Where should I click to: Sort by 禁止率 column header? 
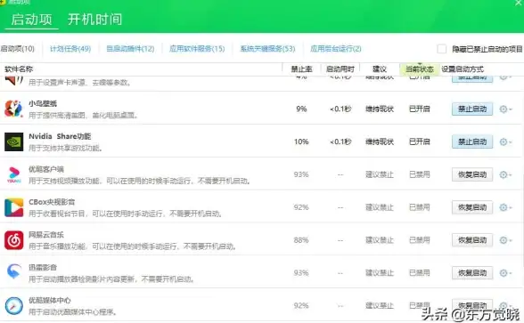click(x=301, y=69)
